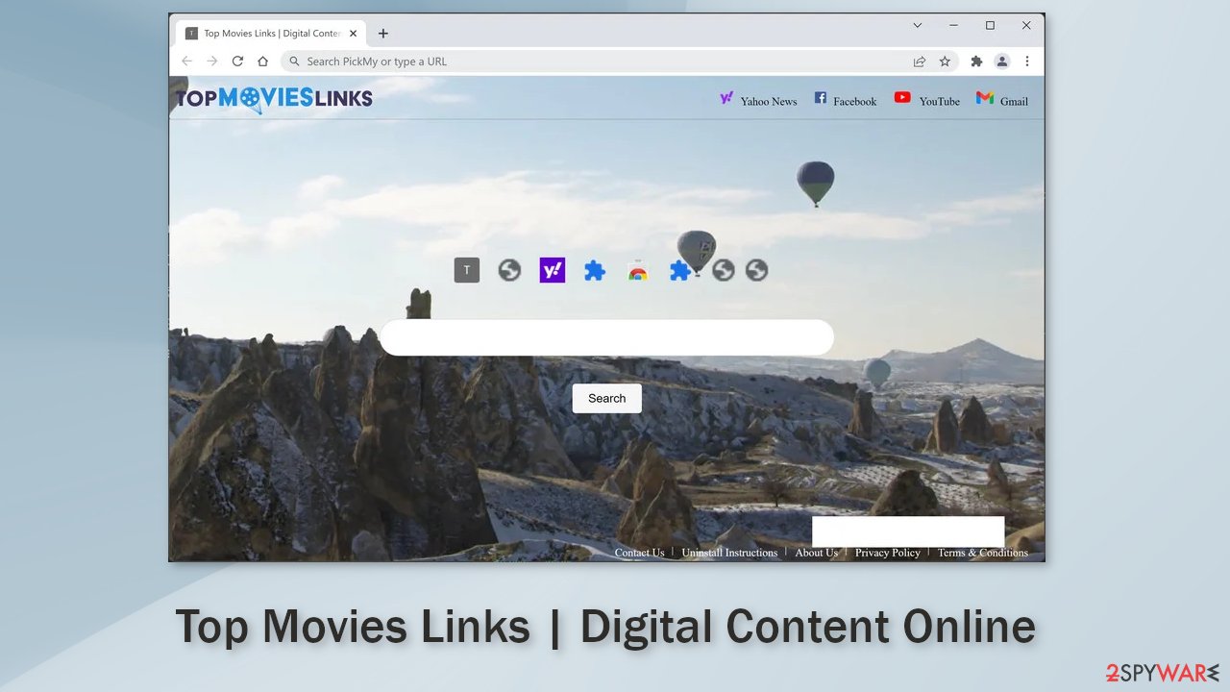
Task: Open the Facebook icon in the header
Action: [x=820, y=98]
